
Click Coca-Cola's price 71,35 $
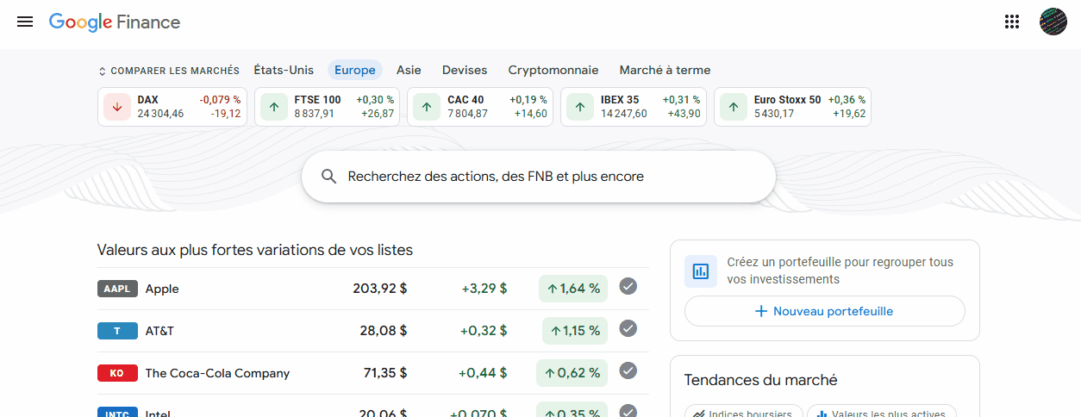pyautogui.click(x=384, y=373)
